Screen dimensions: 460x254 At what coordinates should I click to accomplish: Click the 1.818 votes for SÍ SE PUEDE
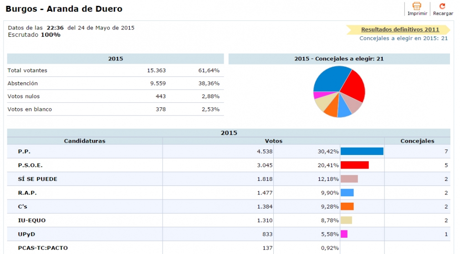tap(265, 179)
